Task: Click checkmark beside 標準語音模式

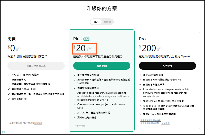Action: pos(9,79)
